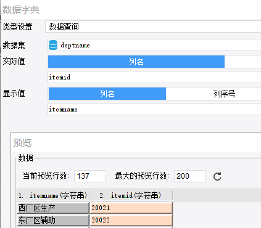Click the 数据 group label
Screen dimensions: 261x228
[x=25, y=158]
